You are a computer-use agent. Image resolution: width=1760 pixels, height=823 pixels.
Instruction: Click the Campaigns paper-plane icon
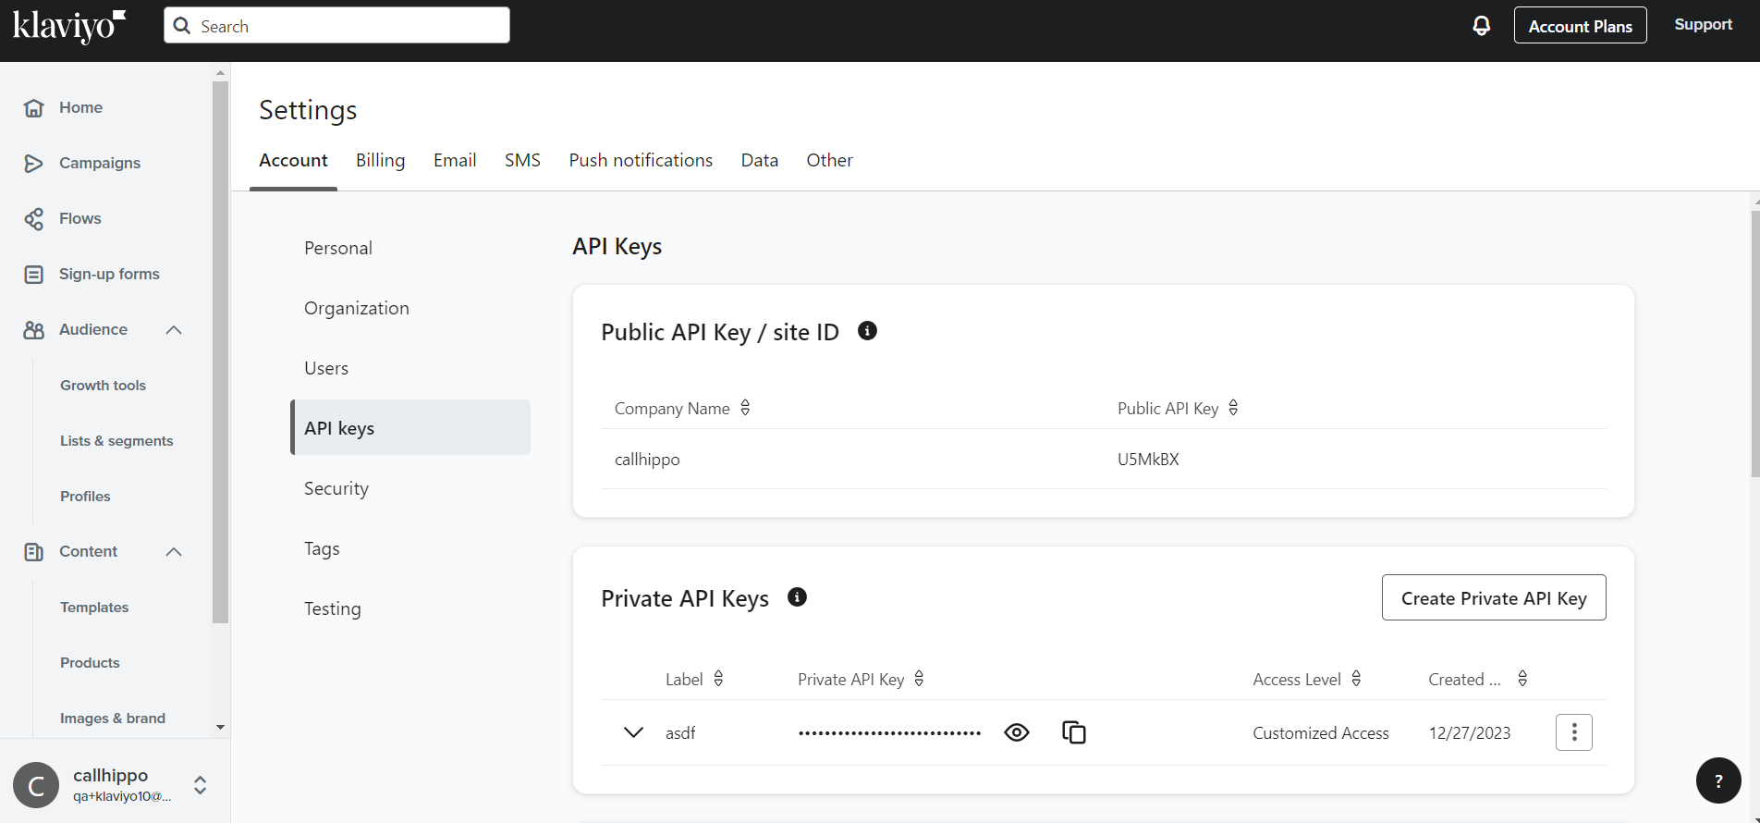coord(33,163)
